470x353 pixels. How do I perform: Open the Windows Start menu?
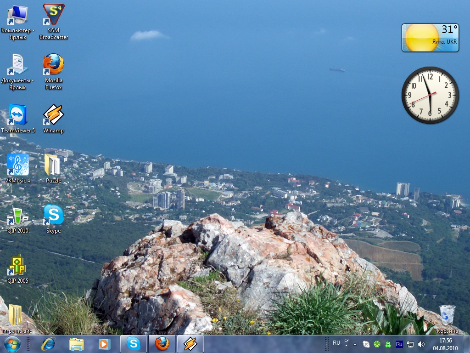click(12, 343)
